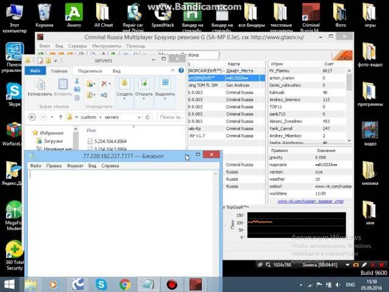
Task: Open the Инструменты menu in SA-MP browser
Action: tap(106, 46)
